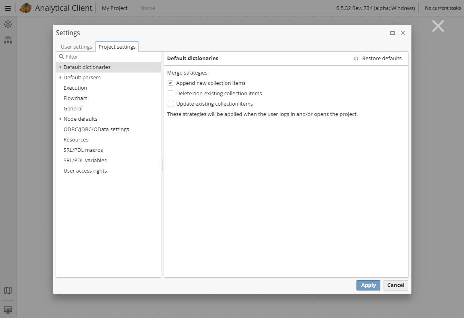
Task: Open the Home section in the top bar
Action: (x=147, y=8)
